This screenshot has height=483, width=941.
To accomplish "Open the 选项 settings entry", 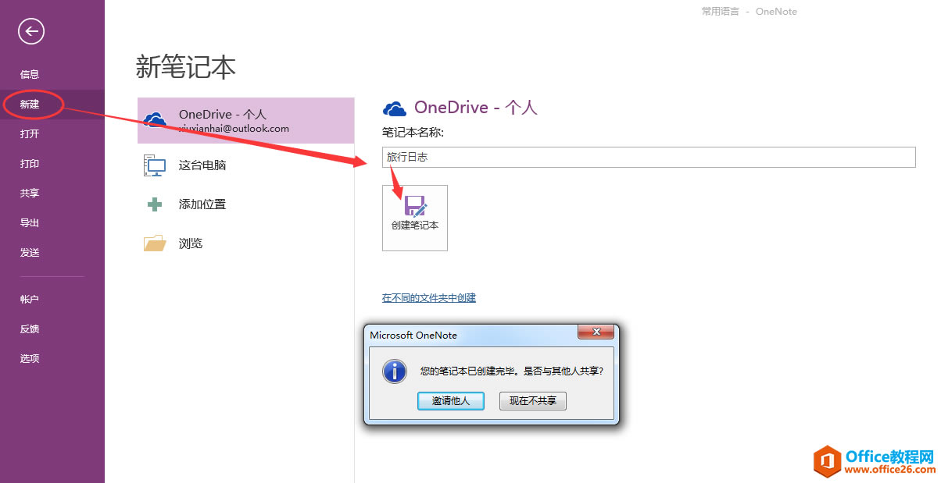I will pos(29,358).
